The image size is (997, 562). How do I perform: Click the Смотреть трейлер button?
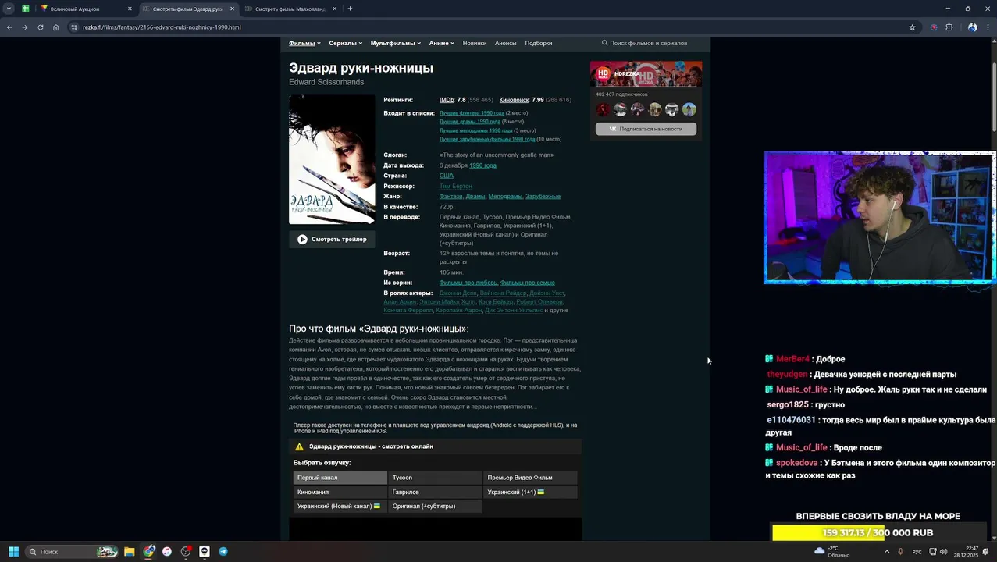click(332, 239)
